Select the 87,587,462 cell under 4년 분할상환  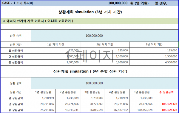click(117, 110)
